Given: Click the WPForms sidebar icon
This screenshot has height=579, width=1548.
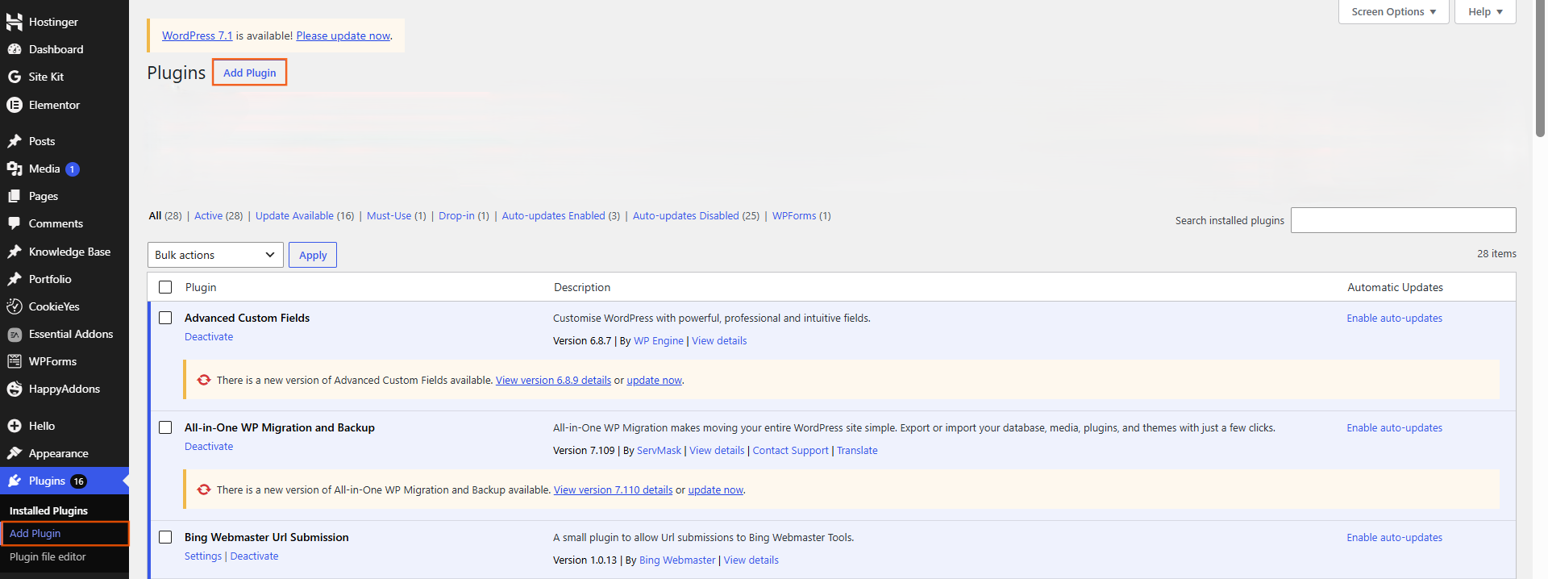Looking at the screenshot, I should click(15, 361).
